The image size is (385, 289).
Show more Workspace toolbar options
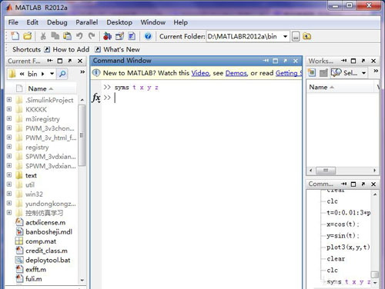tap(376, 71)
